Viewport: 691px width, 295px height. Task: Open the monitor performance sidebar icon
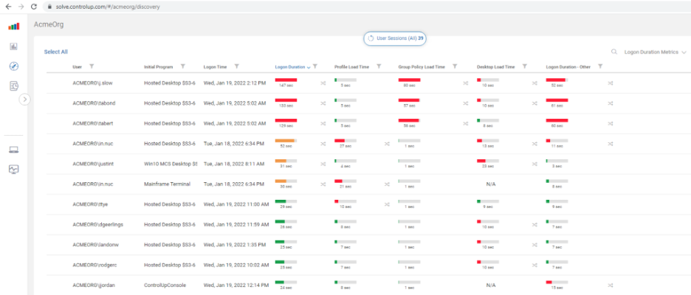click(x=14, y=169)
